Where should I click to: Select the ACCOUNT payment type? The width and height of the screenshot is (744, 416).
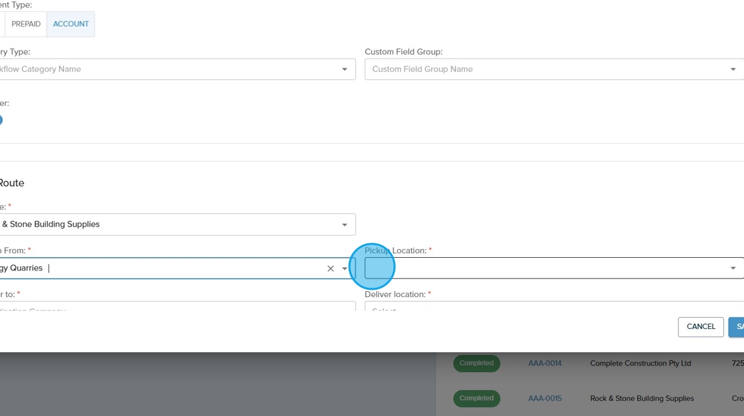tap(71, 24)
